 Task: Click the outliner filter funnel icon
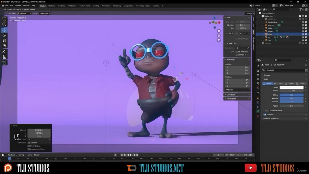point(301,10)
